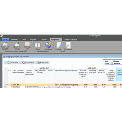Open the Księga podatkowa group launcher
This screenshot has width=122, height=122.
[x=53, y=52]
